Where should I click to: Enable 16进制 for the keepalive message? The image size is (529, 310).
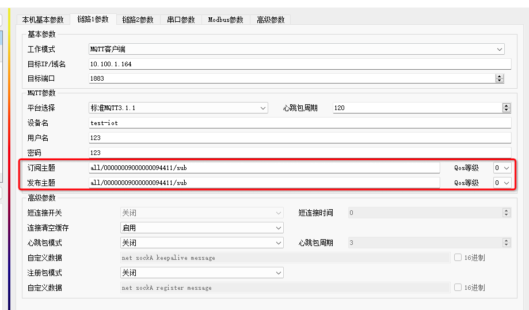458,258
